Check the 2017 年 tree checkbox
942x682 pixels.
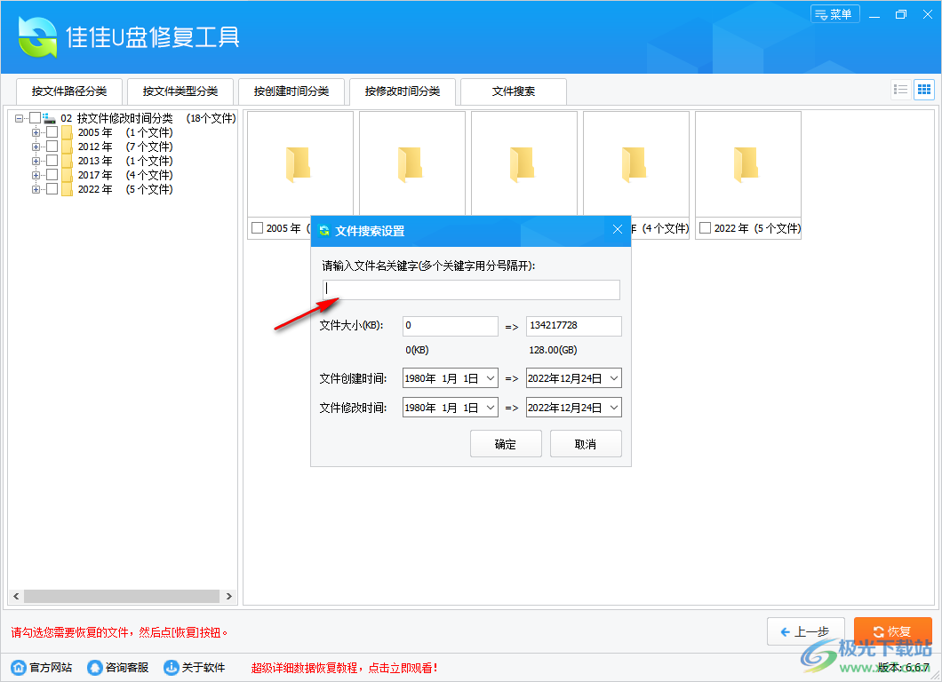click(x=52, y=175)
